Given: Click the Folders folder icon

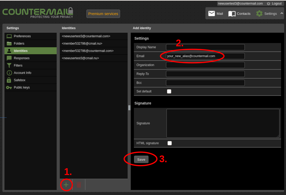Looking at the screenshot, I should [x=9, y=43].
